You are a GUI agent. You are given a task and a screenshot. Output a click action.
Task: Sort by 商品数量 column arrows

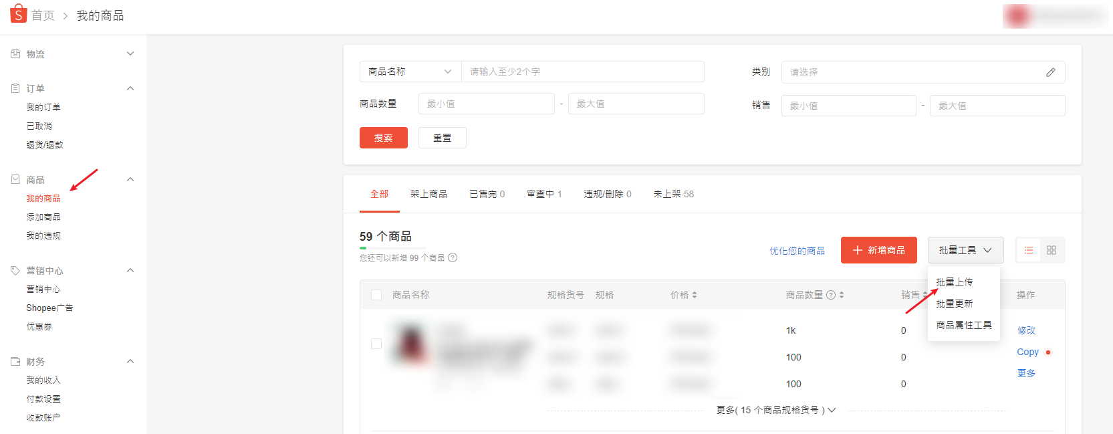click(842, 295)
